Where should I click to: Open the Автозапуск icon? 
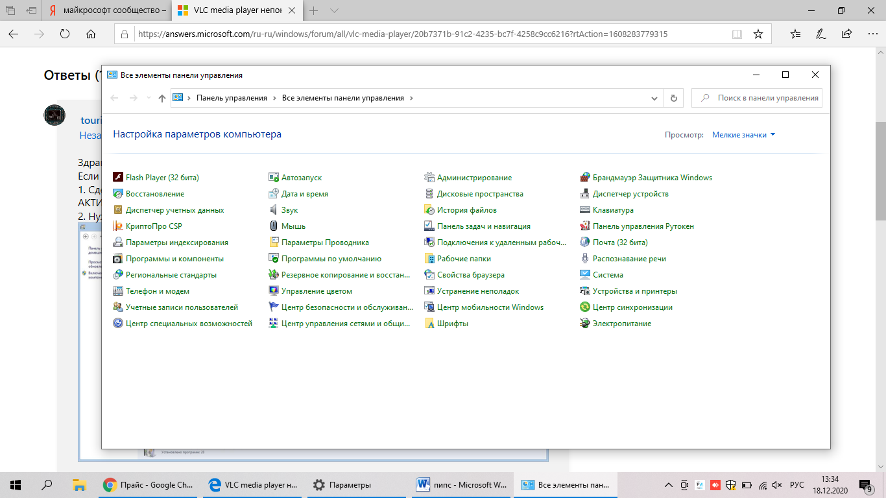pyautogui.click(x=274, y=177)
